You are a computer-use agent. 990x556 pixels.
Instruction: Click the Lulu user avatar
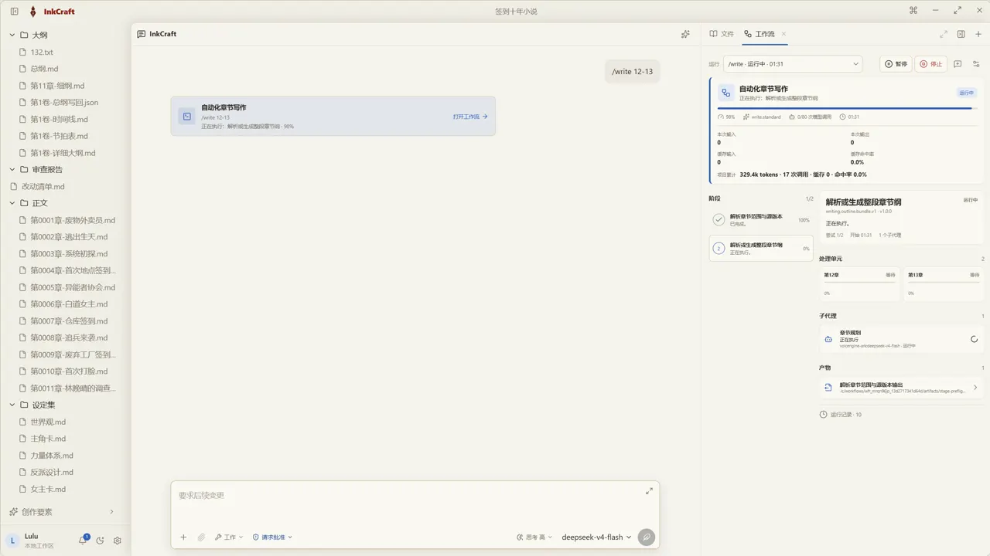(x=13, y=541)
